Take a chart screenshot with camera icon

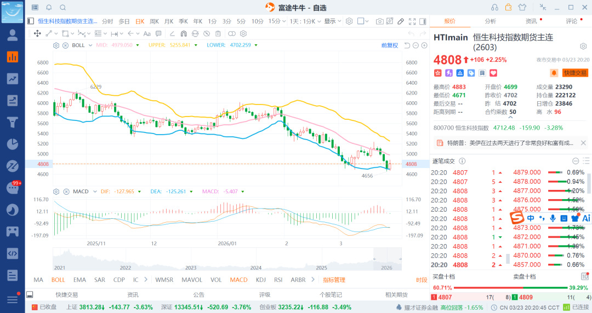[379, 21]
